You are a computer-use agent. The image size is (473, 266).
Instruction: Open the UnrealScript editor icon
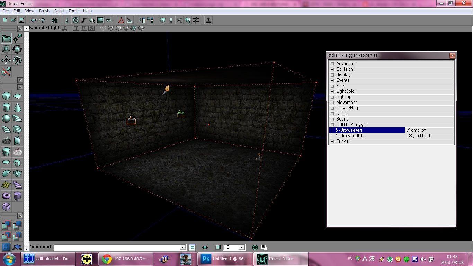tap(129, 20)
